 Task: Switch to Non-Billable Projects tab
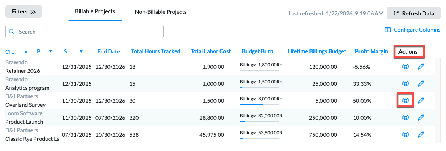(x=161, y=12)
